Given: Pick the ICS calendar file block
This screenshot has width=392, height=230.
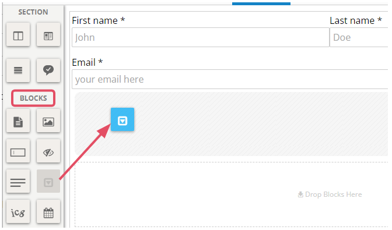Looking at the screenshot, I should point(18,211).
